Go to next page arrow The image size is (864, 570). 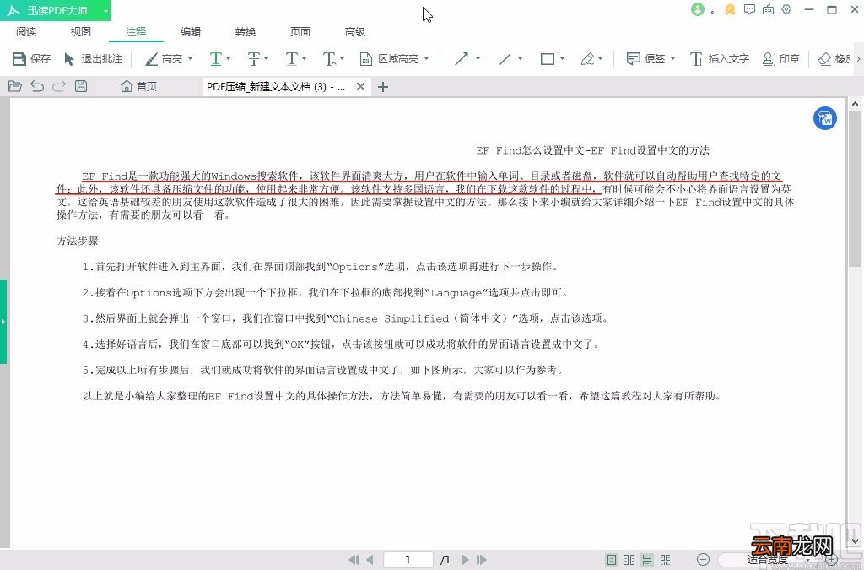[x=466, y=560]
